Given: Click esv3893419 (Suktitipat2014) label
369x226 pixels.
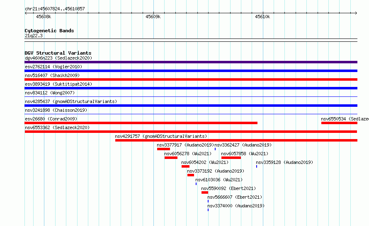Looking at the screenshot, I should pyautogui.click(x=58, y=84).
